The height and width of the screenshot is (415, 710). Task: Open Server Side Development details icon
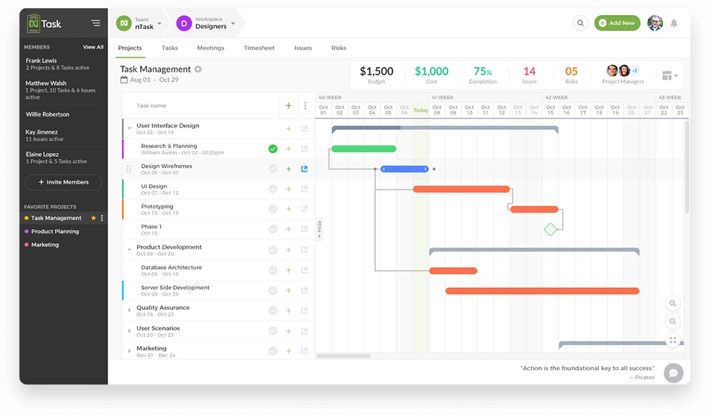coord(304,290)
